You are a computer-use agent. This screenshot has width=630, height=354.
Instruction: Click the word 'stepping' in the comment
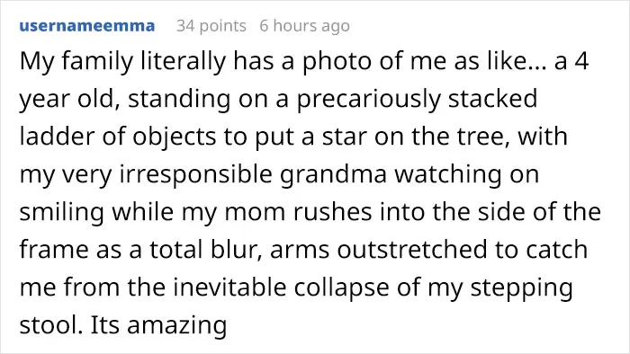tap(521, 288)
